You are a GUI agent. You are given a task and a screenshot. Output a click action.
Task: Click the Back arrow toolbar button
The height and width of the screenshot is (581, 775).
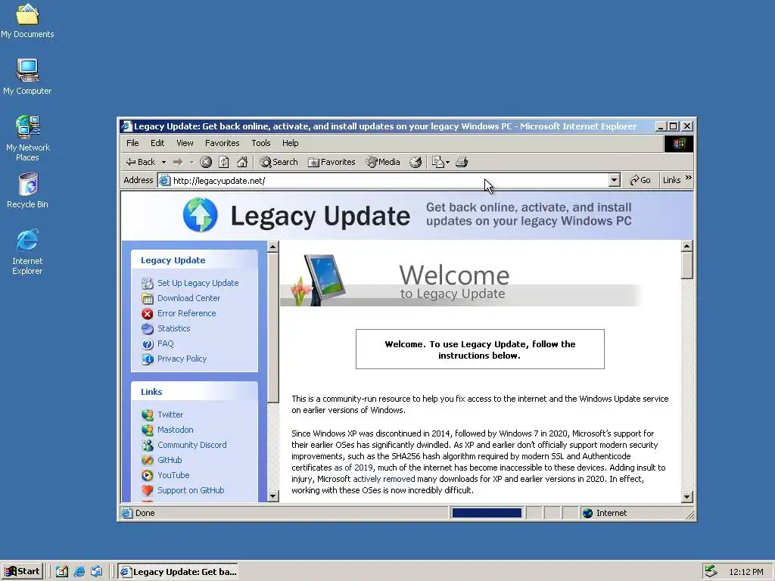140,162
